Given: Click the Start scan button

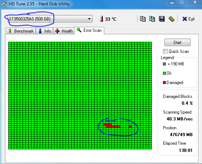Looking at the screenshot, I should click(x=177, y=43).
